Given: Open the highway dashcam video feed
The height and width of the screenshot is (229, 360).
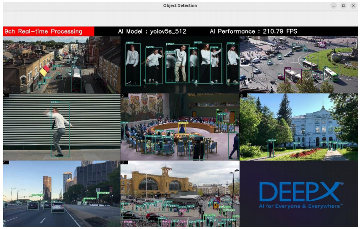Looking at the screenshot, I should coord(62,193).
